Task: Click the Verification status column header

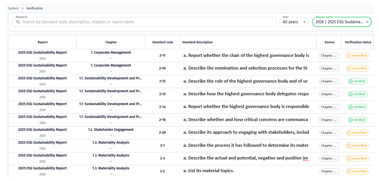Action: (x=358, y=42)
